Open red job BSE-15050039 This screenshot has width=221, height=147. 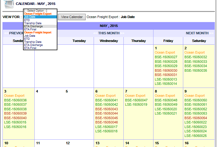click(15, 113)
